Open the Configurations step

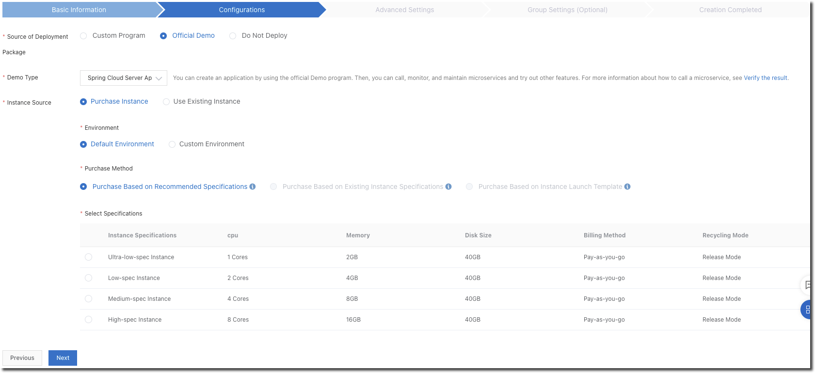[x=242, y=10]
